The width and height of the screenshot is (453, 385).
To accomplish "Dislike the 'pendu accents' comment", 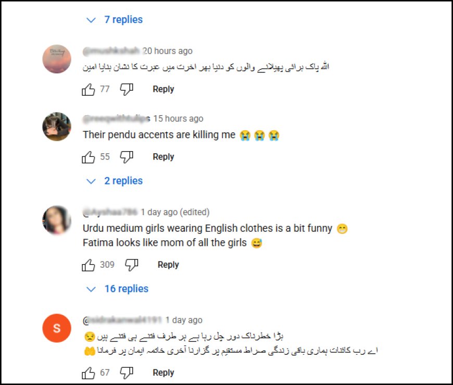I will pyautogui.click(x=127, y=157).
